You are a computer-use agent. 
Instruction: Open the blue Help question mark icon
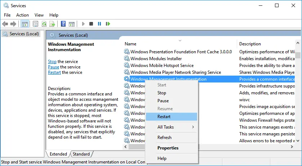tap(63, 24)
